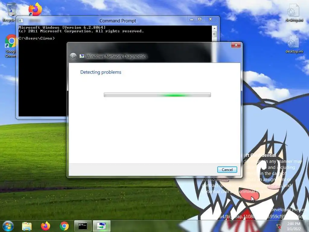Viewport: 309px width, 232px height.
Task: Click the Microsoft Windows version line
Action: point(62,27)
